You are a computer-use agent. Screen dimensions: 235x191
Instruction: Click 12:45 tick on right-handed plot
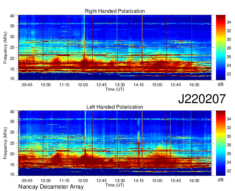tap(101, 85)
